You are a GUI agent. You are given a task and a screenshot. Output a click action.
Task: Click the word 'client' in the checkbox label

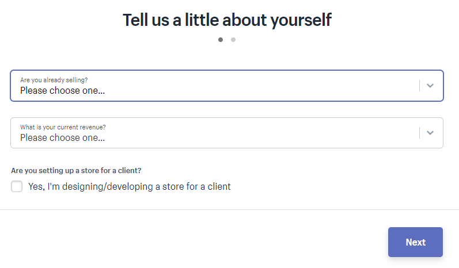tap(219, 186)
